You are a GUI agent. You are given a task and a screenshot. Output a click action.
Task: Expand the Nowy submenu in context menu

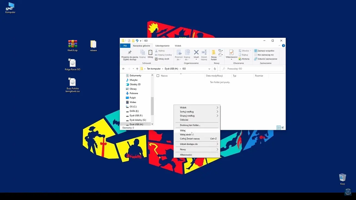(197, 149)
